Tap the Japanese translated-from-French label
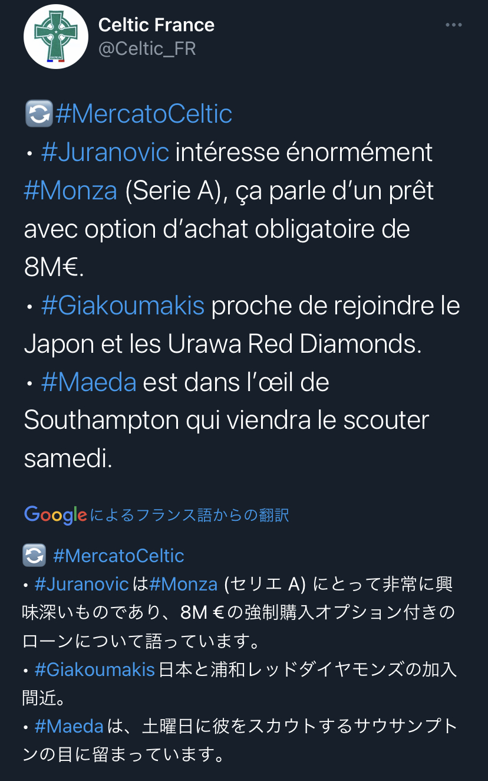488x781 pixels. [190, 515]
